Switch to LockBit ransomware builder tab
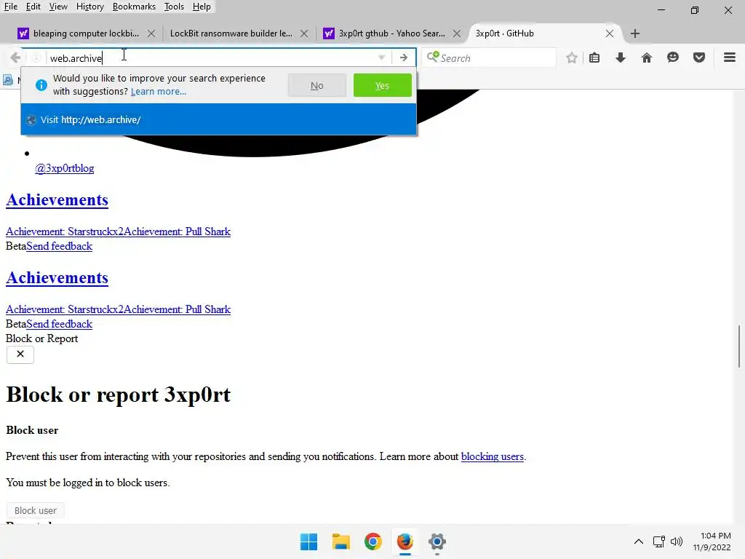 pos(231,33)
